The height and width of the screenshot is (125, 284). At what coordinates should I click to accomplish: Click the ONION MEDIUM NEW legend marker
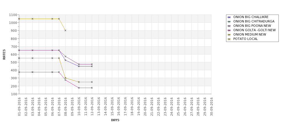pyautogui.click(x=229, y=35)
